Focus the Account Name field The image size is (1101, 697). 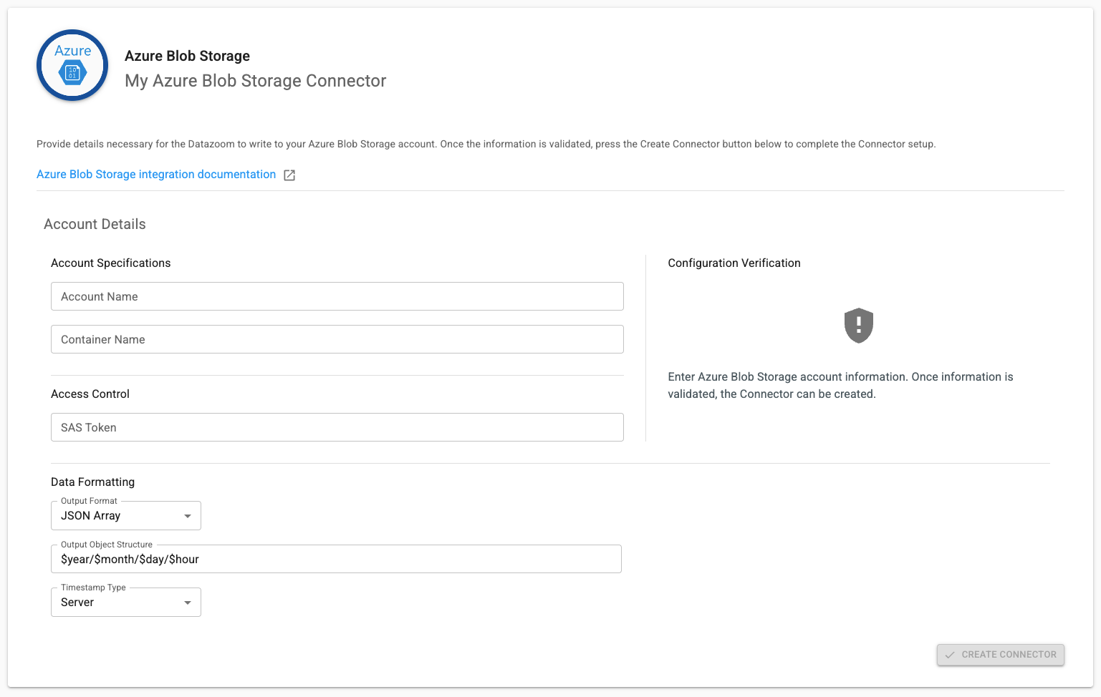[337, 296]
